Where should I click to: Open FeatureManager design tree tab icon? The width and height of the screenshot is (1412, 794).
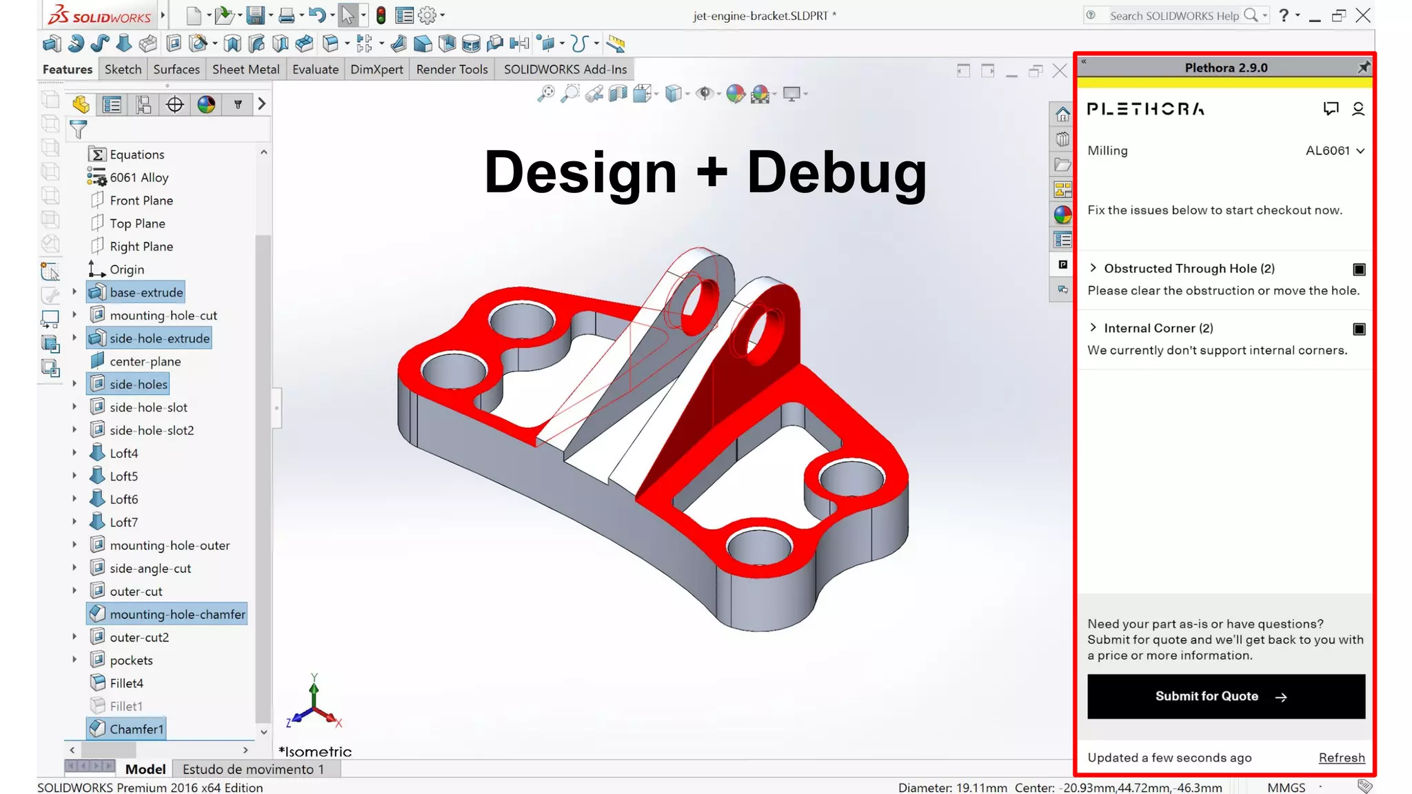81,104
